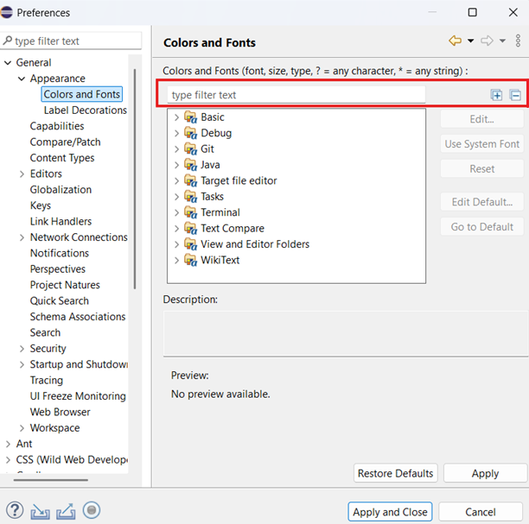Click the Basic folder icon

(x=191, y=117)
